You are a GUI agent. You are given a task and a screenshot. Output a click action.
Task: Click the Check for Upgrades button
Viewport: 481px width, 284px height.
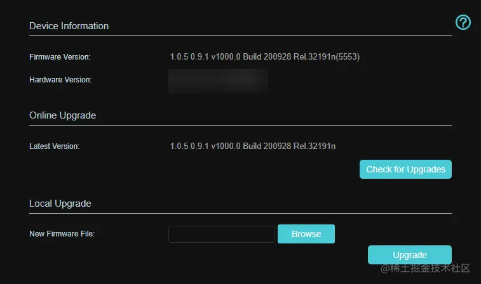[x=405, y=169]
